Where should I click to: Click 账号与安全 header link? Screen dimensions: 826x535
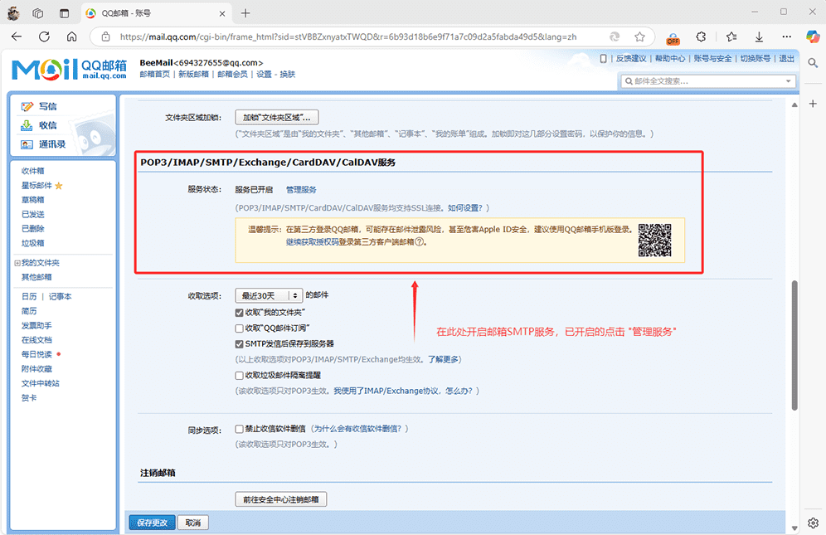pyautogui.click(x=712, y=59)
